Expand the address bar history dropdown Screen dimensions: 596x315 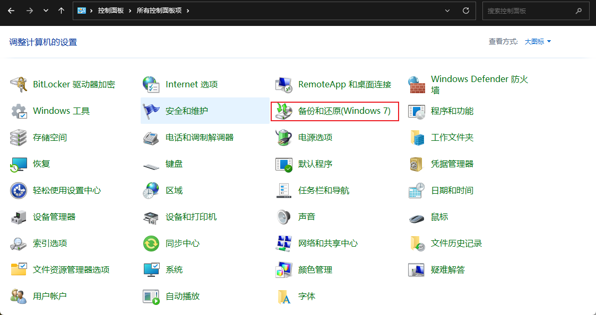pos(447,11)
